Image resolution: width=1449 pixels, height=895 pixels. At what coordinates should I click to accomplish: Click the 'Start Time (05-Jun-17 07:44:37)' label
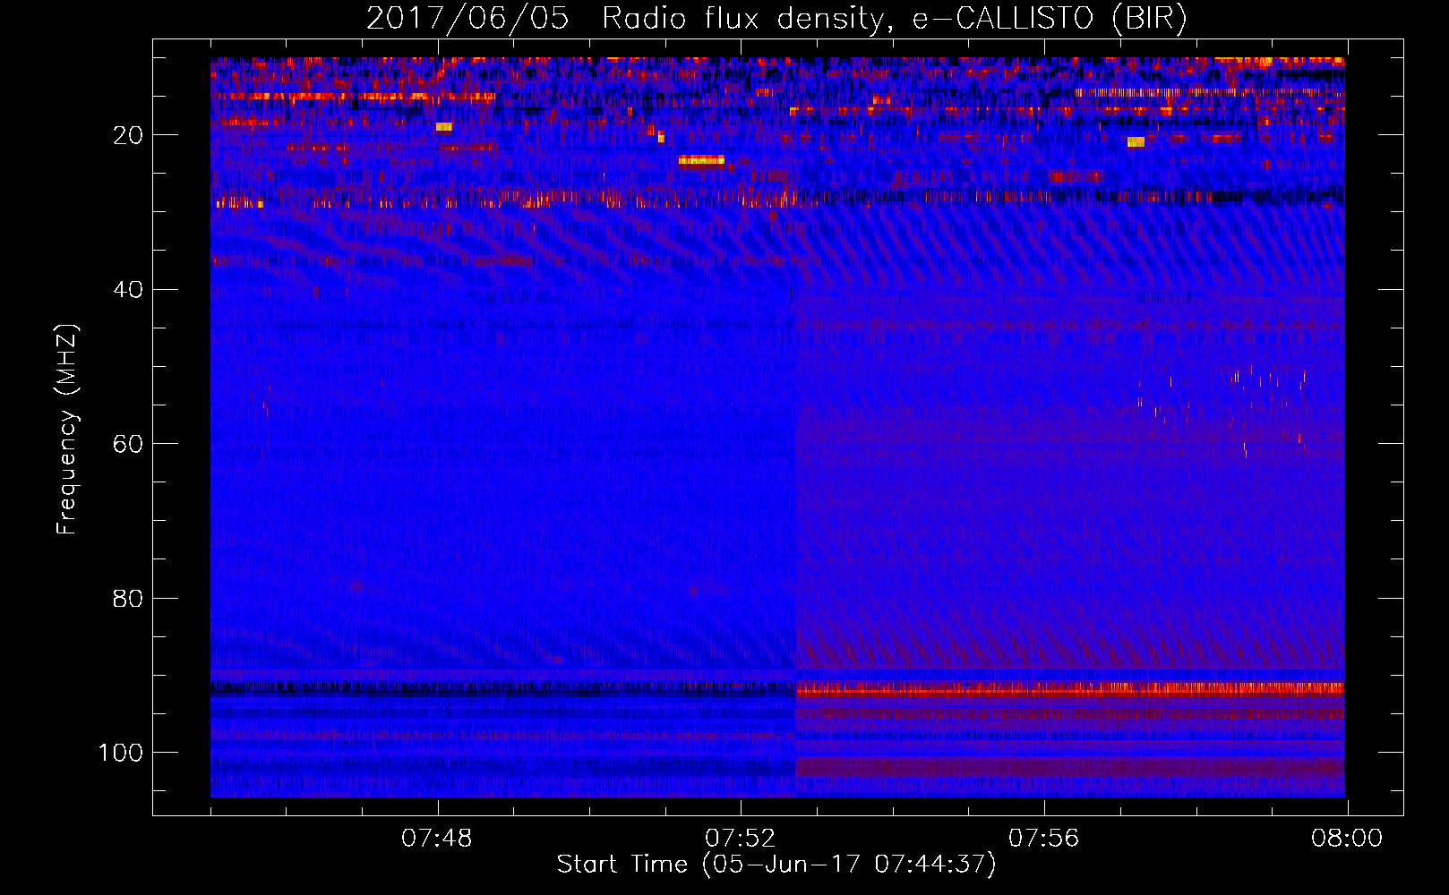click(x=776, y=865)
